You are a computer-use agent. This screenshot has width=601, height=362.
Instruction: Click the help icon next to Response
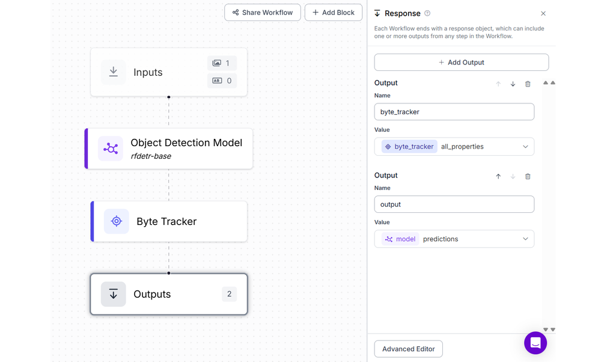(427, 13)
